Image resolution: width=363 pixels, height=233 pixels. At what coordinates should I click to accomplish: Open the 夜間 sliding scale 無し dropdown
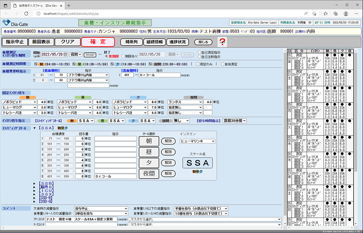tap(181, 121)
